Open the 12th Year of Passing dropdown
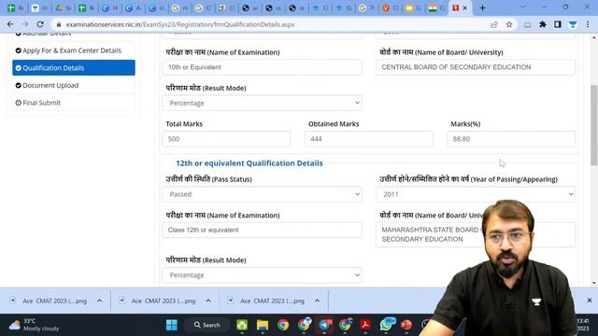The height and width of the screenshot is (336, 598). [x=476, y=194]
